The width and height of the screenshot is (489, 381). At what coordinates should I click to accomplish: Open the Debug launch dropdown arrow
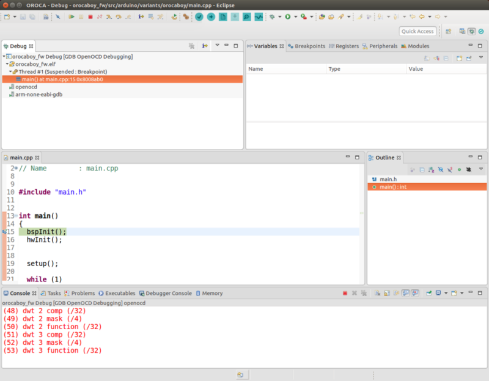pos(280,17)
